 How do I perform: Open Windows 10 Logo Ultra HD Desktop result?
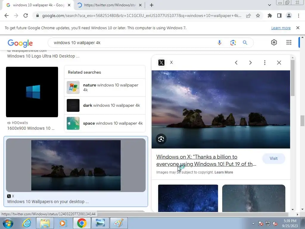click(43, 56)
